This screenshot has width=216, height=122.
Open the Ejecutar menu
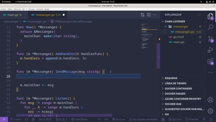(x=32, y=9)
